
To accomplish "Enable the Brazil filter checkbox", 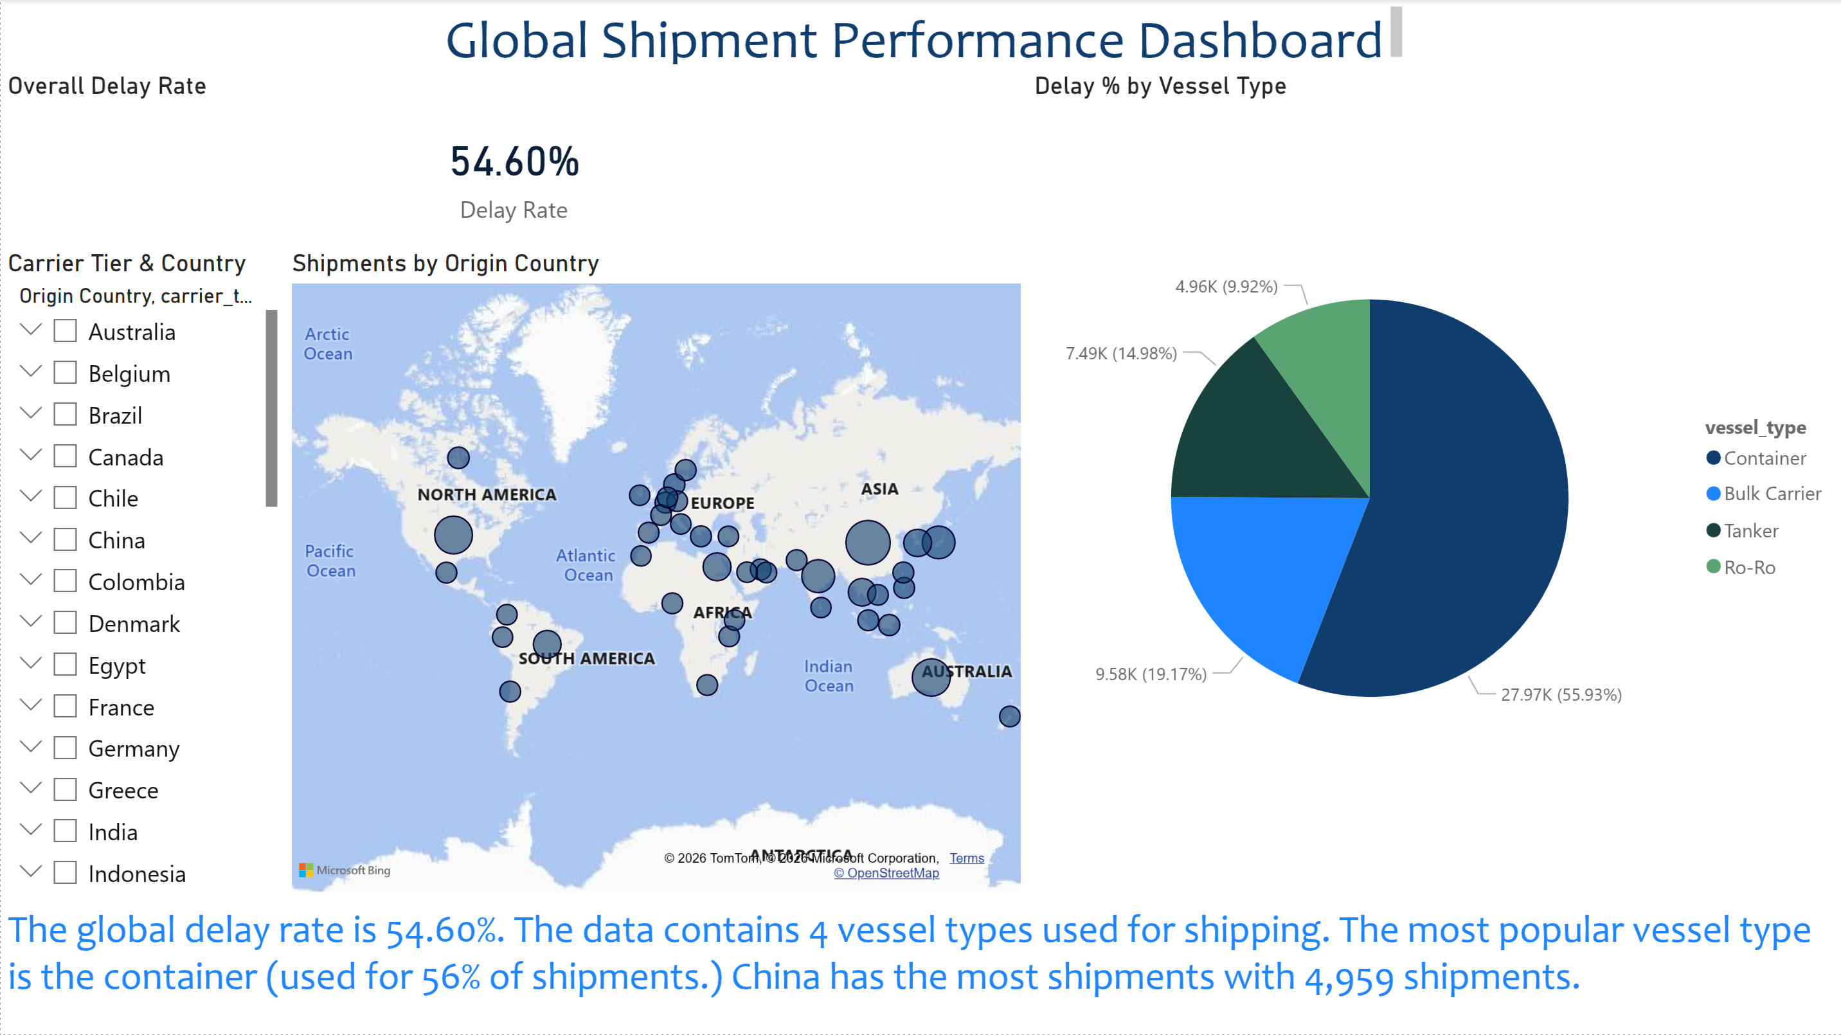I will 65,414.
